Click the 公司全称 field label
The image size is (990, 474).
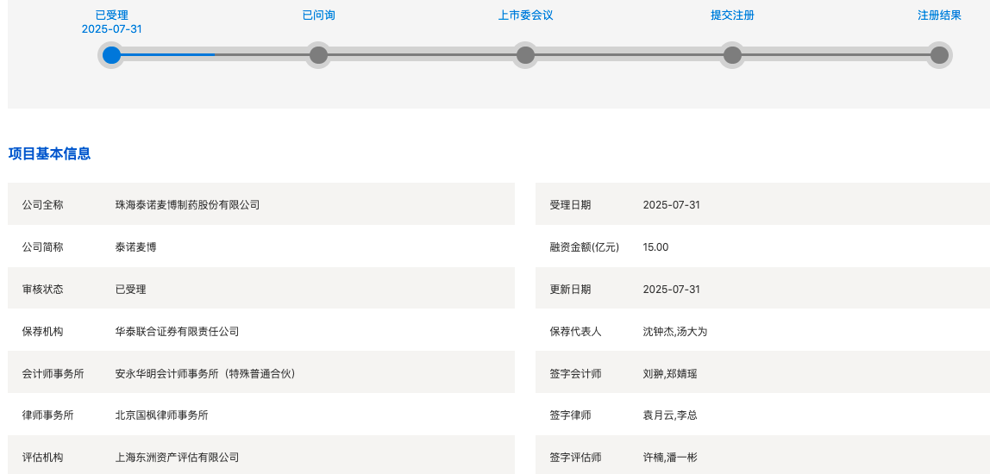(x=43, y=204)
